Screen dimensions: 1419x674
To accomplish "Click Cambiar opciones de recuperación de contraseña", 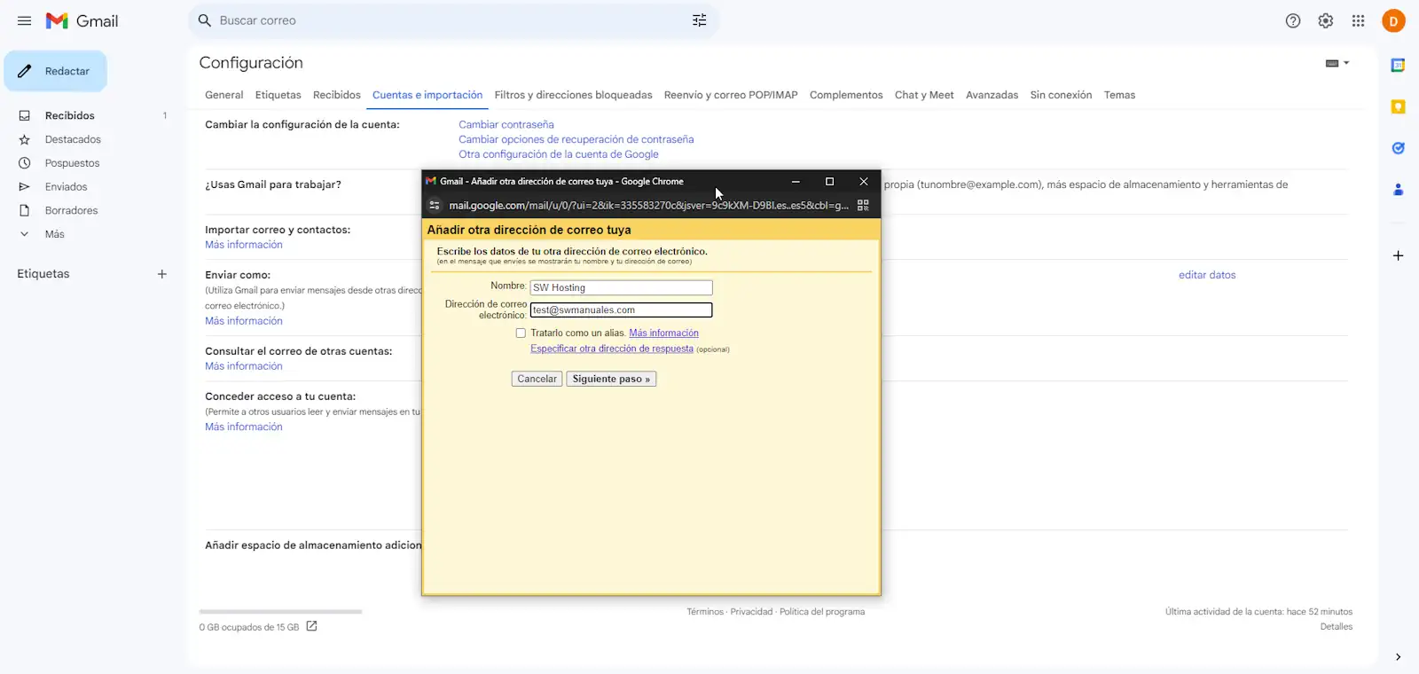I will [x=576, y=139].
